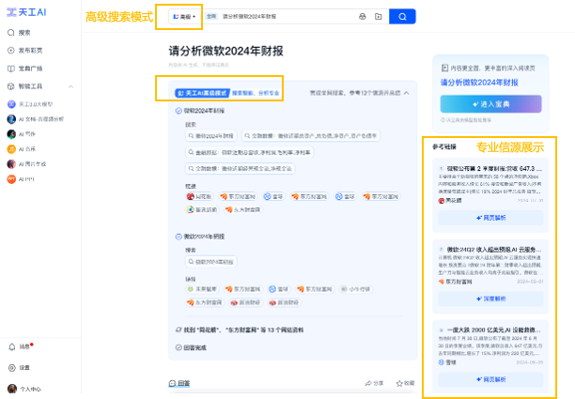Click the 收藏 favorite star
This screenshot has height=399, width=575.
pyautogui.click(x=404, y=383)
